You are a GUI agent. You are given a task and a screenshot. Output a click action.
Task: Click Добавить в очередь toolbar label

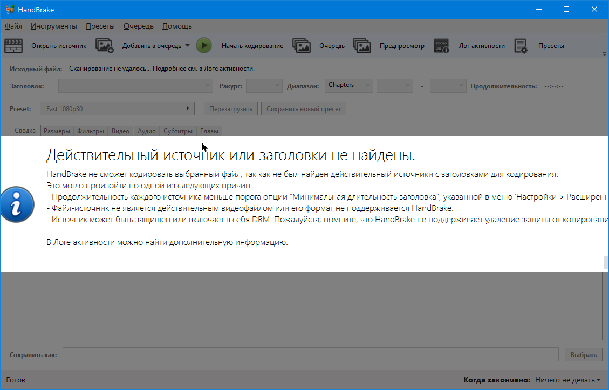point(152,46)
